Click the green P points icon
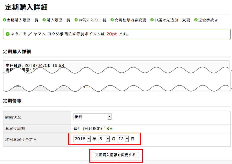This screenshot has width=232, height=164. coord(8,34)
